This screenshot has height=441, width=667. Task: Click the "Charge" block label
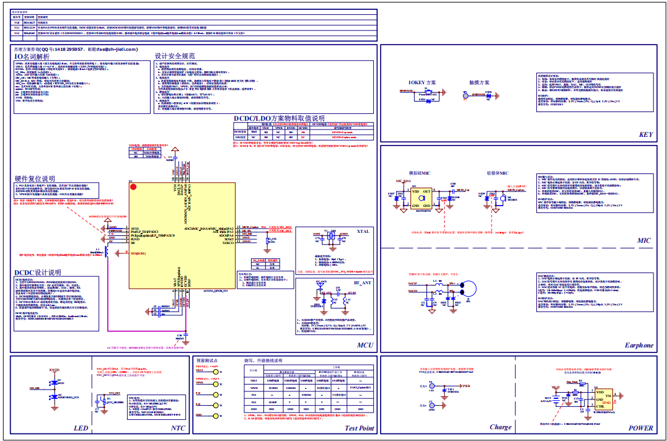pos(501,427)
